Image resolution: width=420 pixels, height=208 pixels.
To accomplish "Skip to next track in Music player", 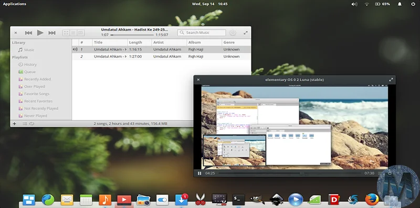I will pos(51,32).
